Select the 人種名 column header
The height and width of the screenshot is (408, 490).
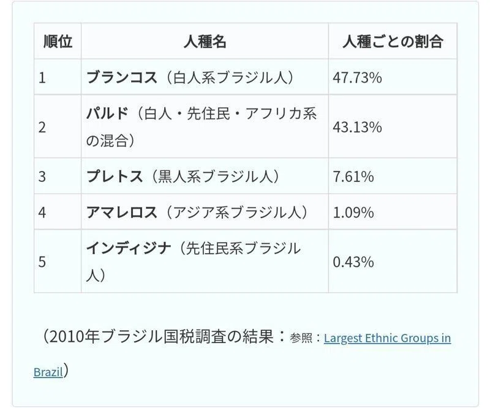point(205,41)
